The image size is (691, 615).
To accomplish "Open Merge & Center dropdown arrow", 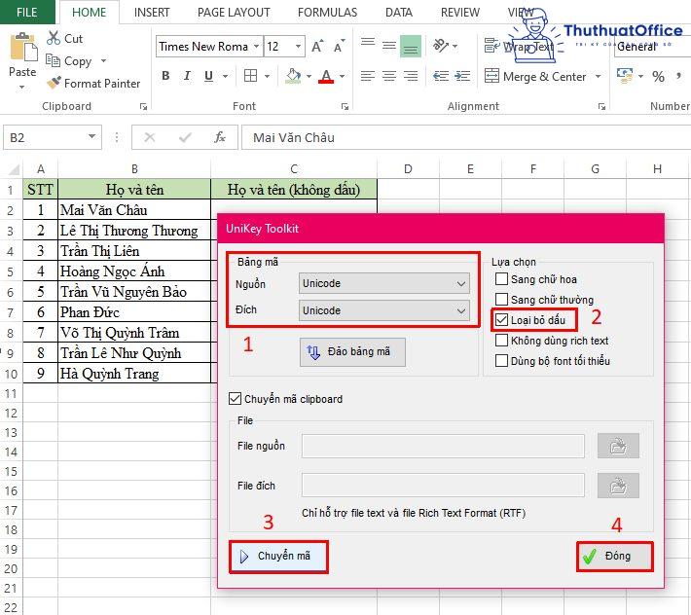I will point(598,77).
